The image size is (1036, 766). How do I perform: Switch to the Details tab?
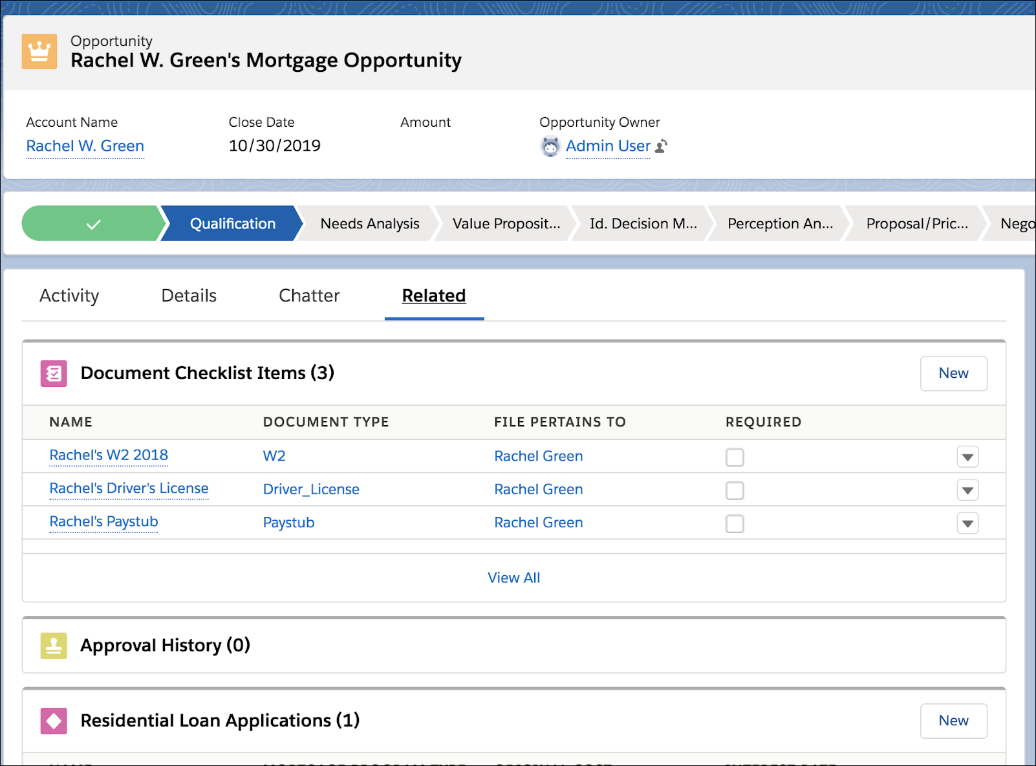189,296
